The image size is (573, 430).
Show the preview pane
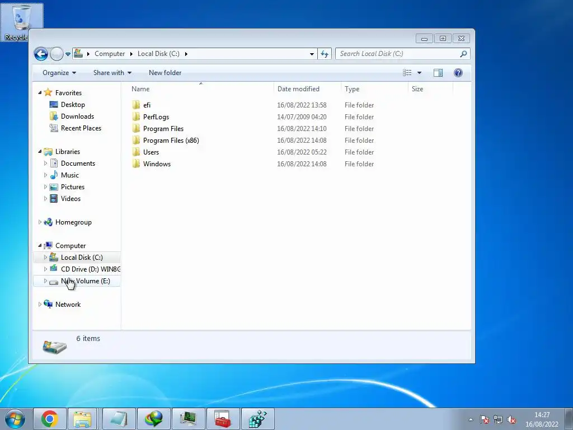coord(438,73)
